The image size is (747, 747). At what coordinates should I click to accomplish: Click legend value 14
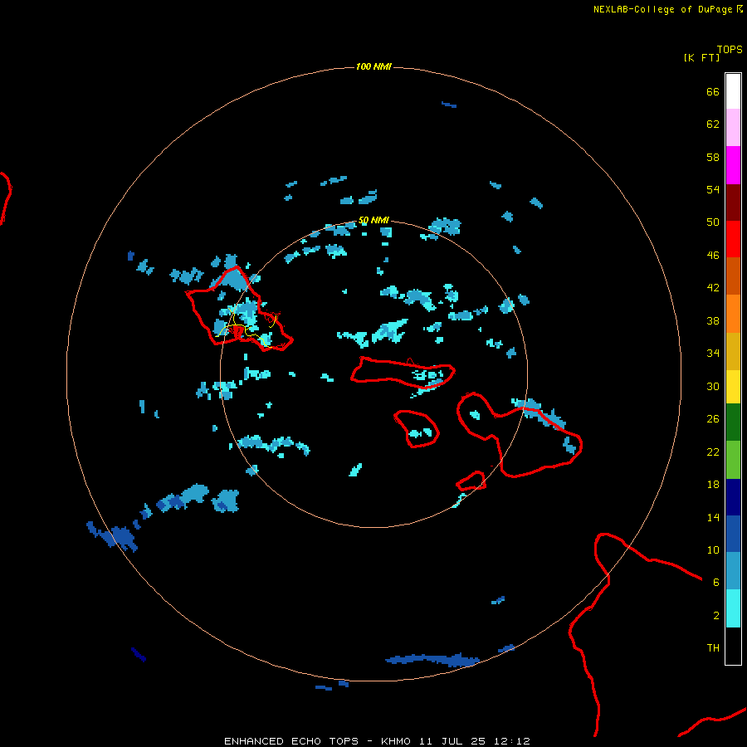pos(713,517)
